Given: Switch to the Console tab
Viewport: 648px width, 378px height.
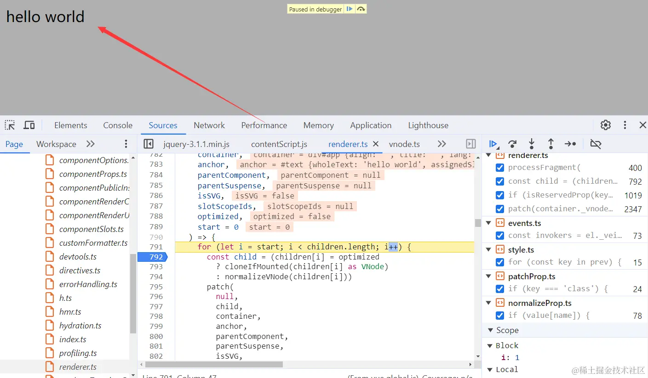Looking at the screenshot, I should pos(118,125).
